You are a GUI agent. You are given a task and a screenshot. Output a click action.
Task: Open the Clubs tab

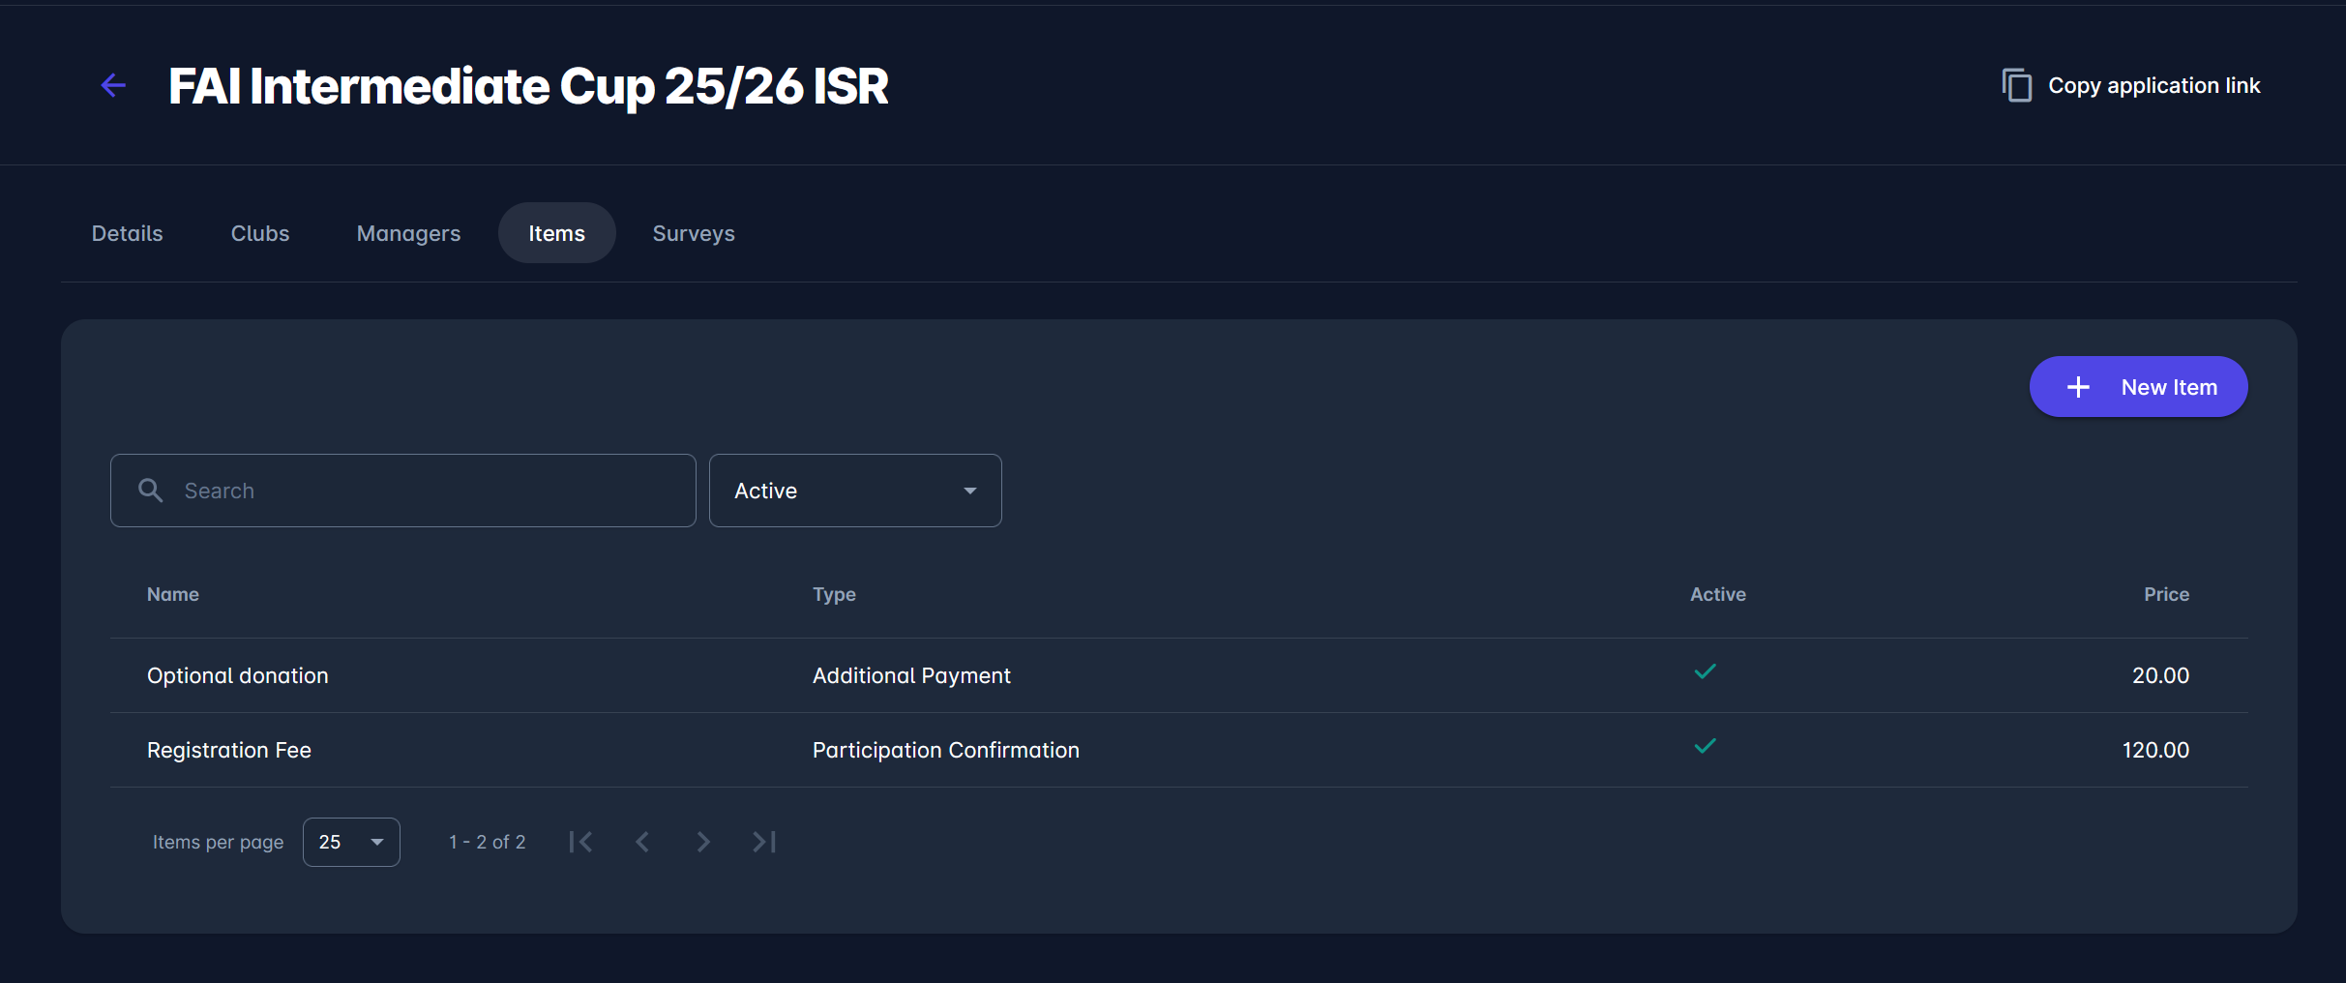pyautogui.click(x=260, y=233)
